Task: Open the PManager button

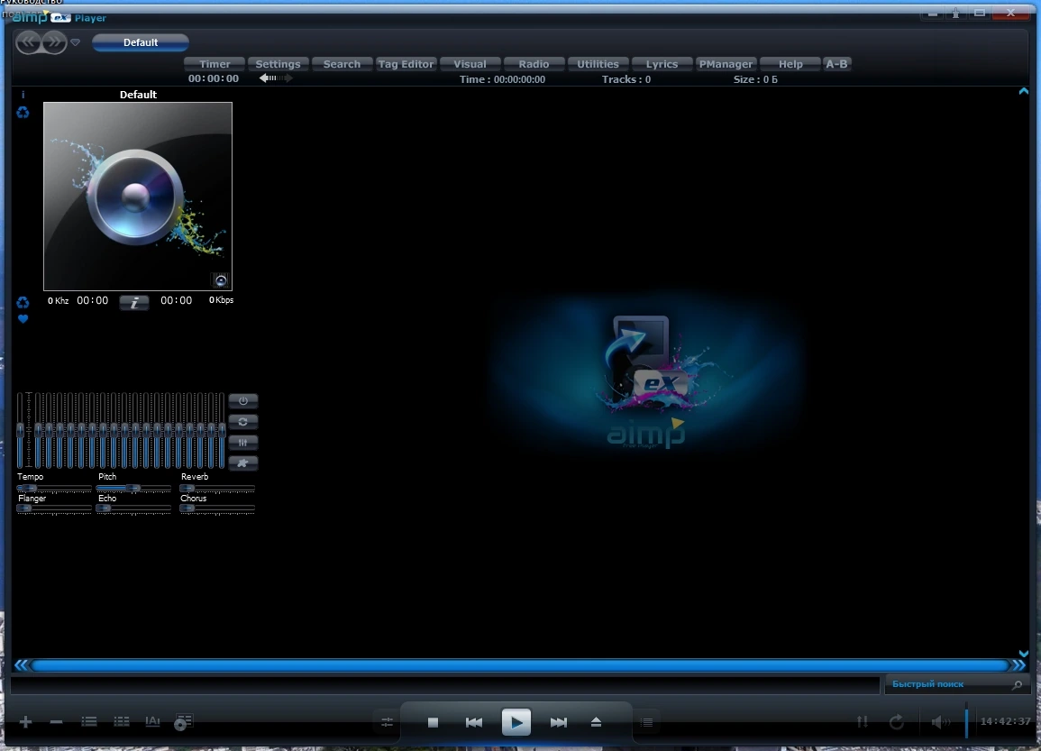Action: pyautogui.click(x=726, y=64)
